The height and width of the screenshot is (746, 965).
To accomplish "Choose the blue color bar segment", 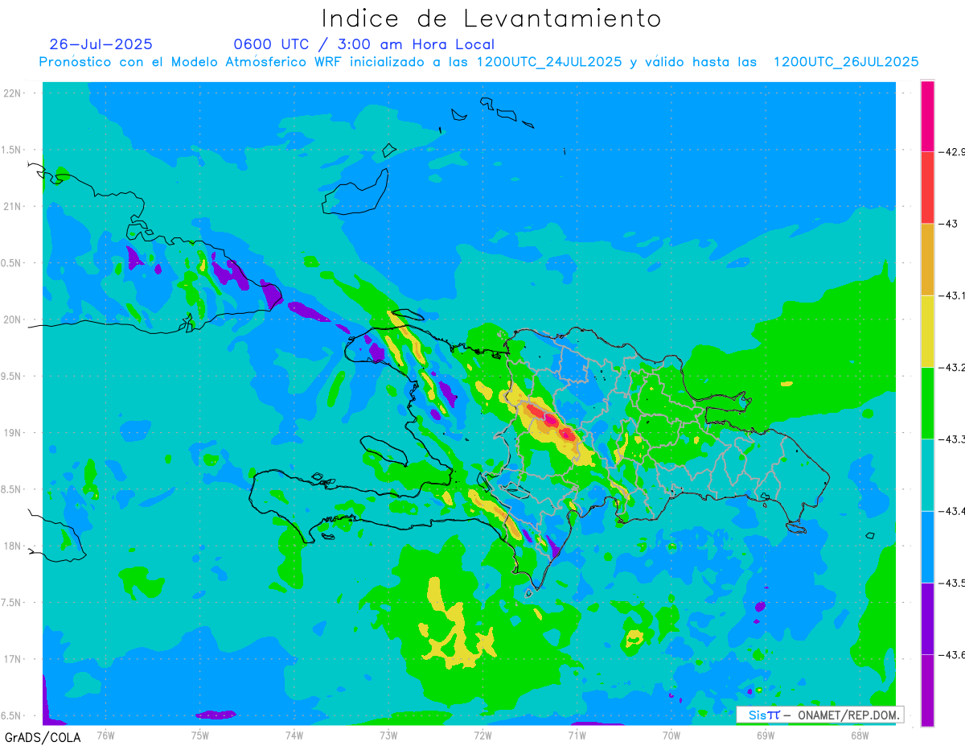I will click(x=927, y=546).
